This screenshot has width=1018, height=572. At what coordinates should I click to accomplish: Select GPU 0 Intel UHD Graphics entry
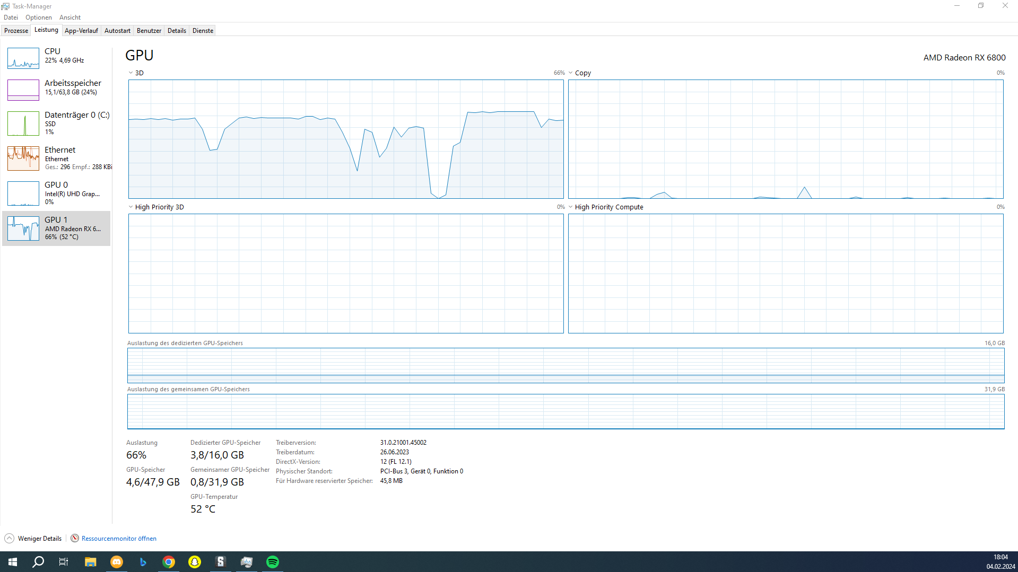(x=56, y=193)
